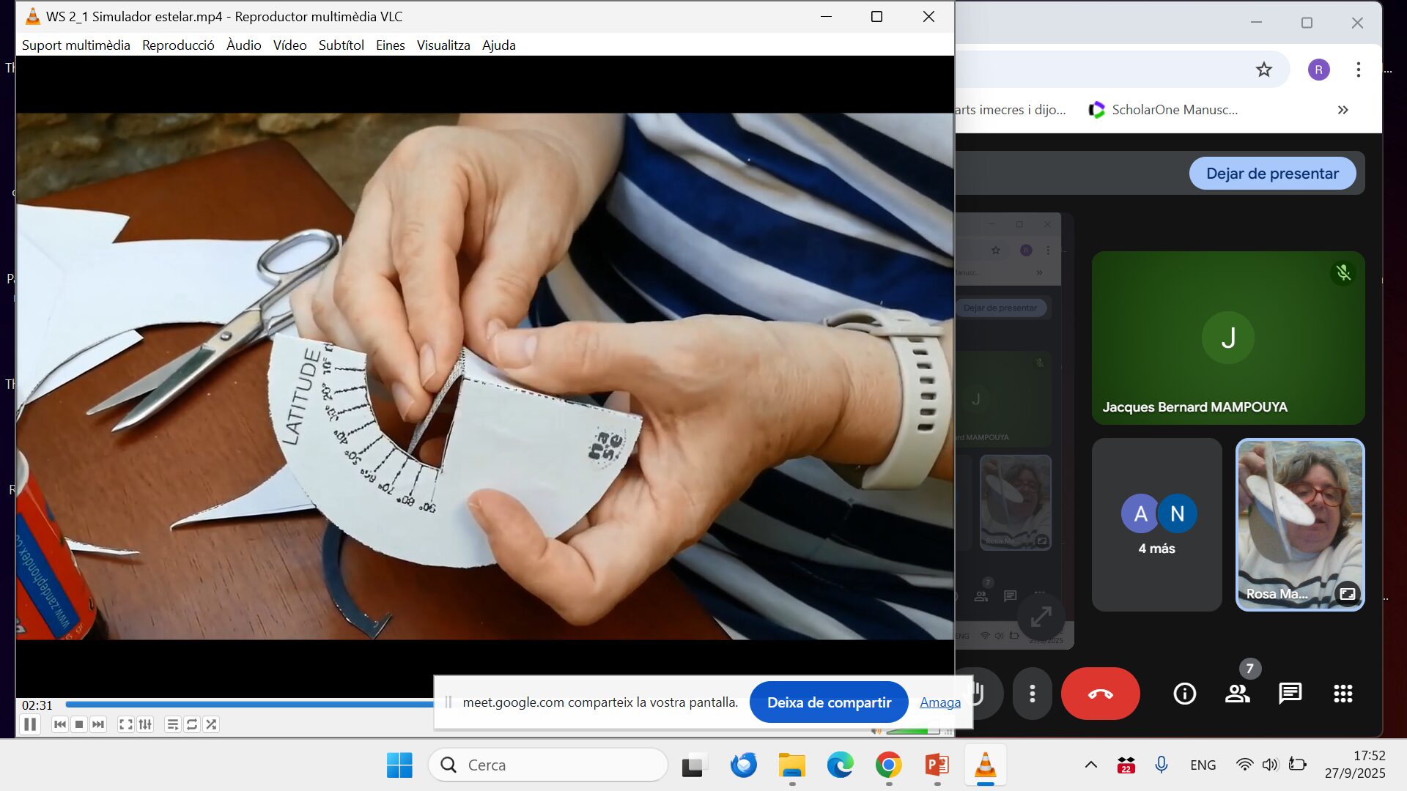Expand hidden bookmarks chevron
1407x791 pixels.
1343,110
